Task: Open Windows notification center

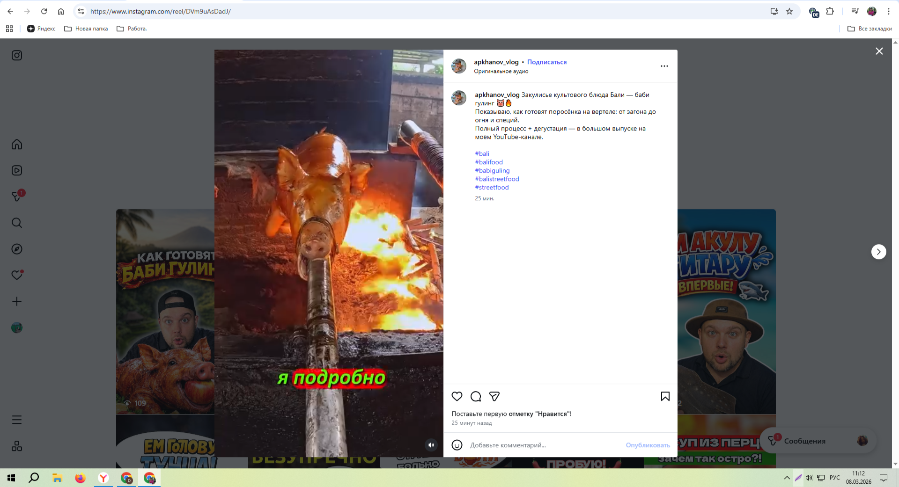Action: 884,478
